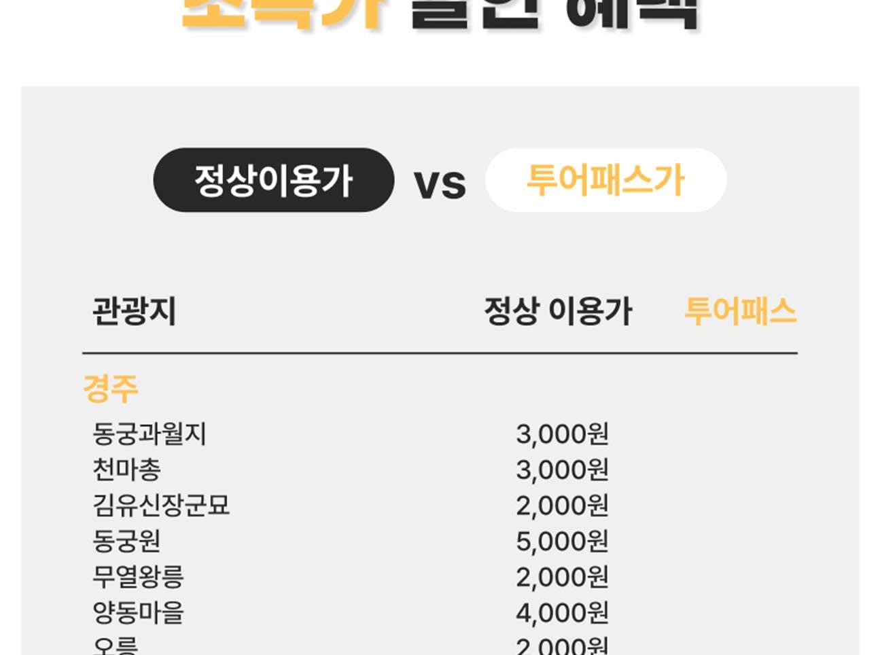Click the orange 투어패스 column header
The height and width of the screenshot is (655, 880).
pos(740,311)
